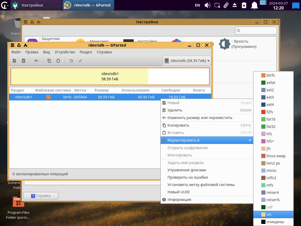Focus the search field in Настройки window

(256, 31)
